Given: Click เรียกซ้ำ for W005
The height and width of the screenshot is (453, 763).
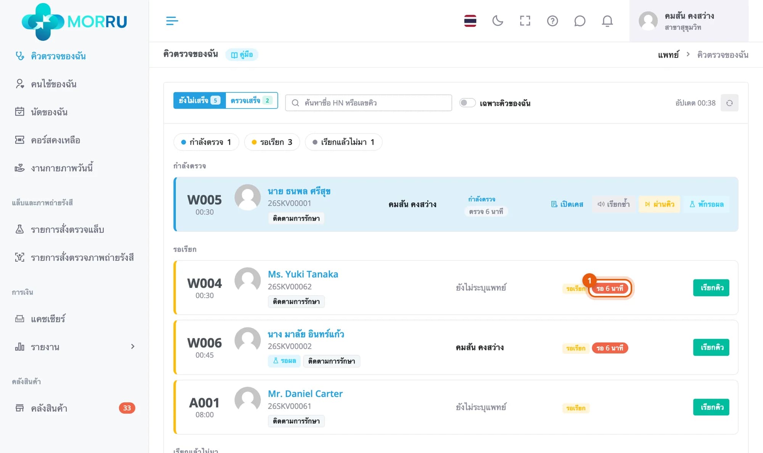Looking at the screenshot, I should (x=614, y=204).
